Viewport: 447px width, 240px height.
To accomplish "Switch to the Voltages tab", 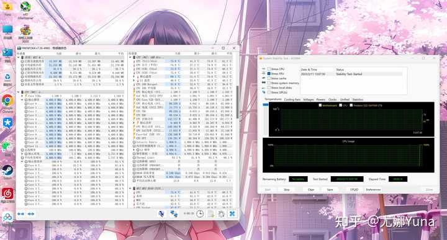I will coord(309,99).
